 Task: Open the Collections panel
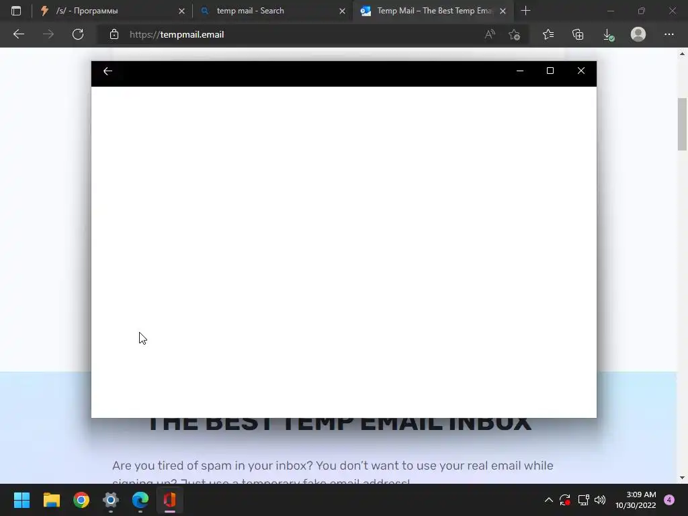click(x=578, y=34)
